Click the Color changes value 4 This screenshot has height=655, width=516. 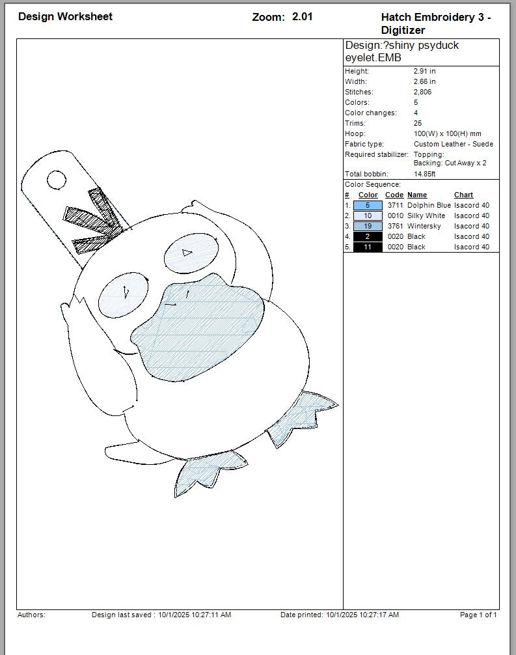[x=416, y=113]
